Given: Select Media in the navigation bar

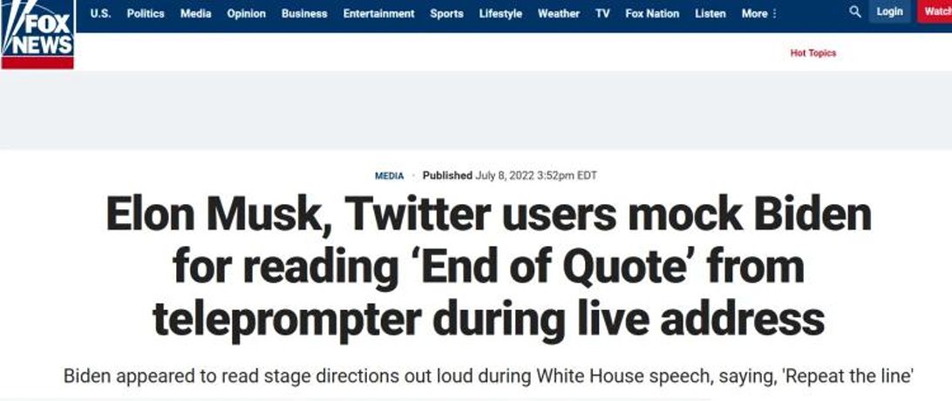Looking at the screenshot, I should (x=195, y=14).
